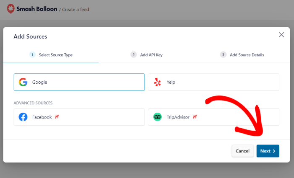This screenshot has height=178, width=294.
Task: Click the 'ADVANCED SOURCES' heading
Action: tap(33, 103)
